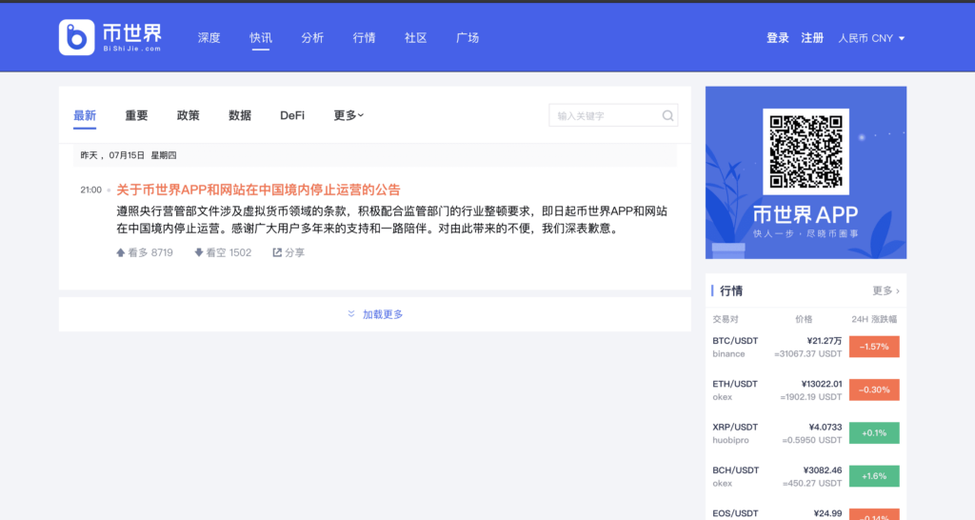The height and width of the screenshot is (520, 975).
Task: Open 更多 link in 行情 panel
Action: 885,290
